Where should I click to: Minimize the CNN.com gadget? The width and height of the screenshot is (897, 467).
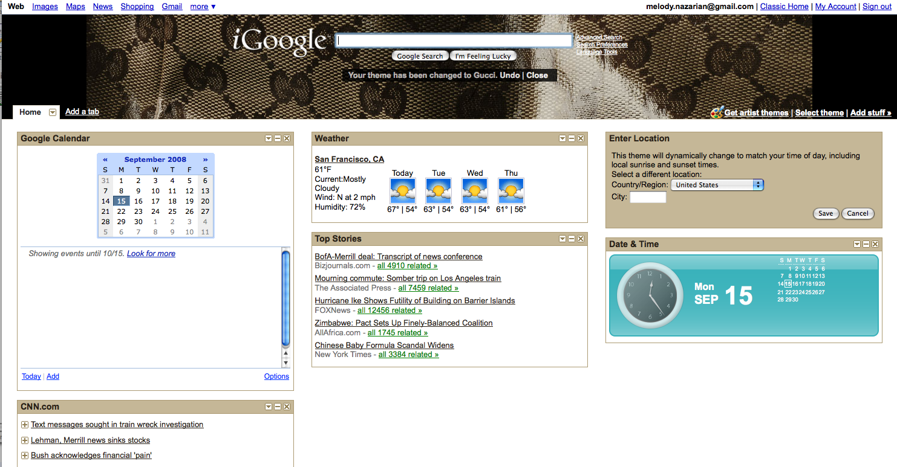278,407
